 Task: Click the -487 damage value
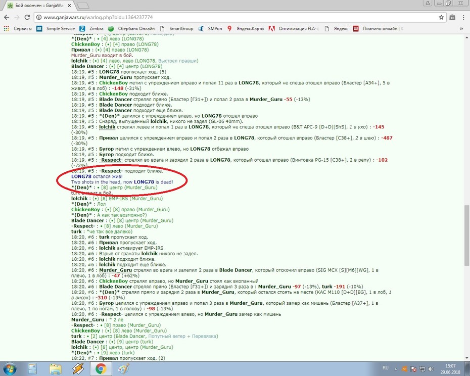pos(387,138)
